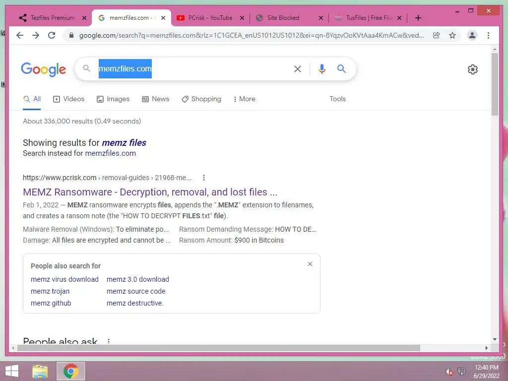Open Chrome's three-dot menu
Viewport: 508px width, 381px height.
(x=488, y=35)
